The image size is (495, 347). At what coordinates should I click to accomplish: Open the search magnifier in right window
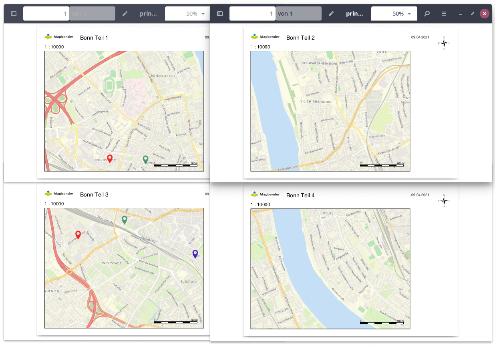[427, 14]
